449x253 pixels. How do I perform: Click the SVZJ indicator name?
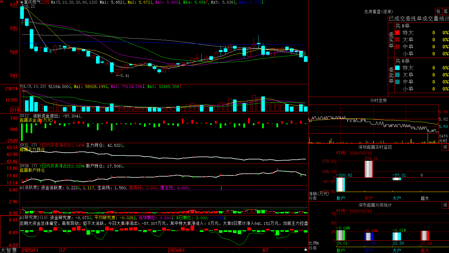24,116
